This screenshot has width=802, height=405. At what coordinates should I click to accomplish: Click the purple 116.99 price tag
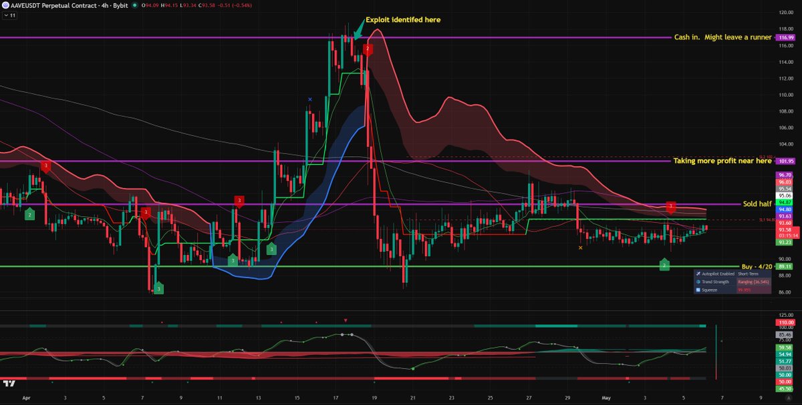(785, 37)
